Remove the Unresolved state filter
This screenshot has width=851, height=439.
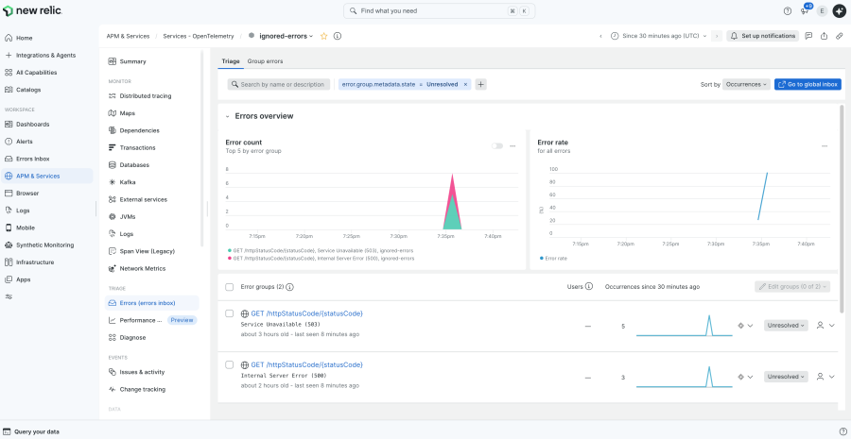click(x=465, y=85)
